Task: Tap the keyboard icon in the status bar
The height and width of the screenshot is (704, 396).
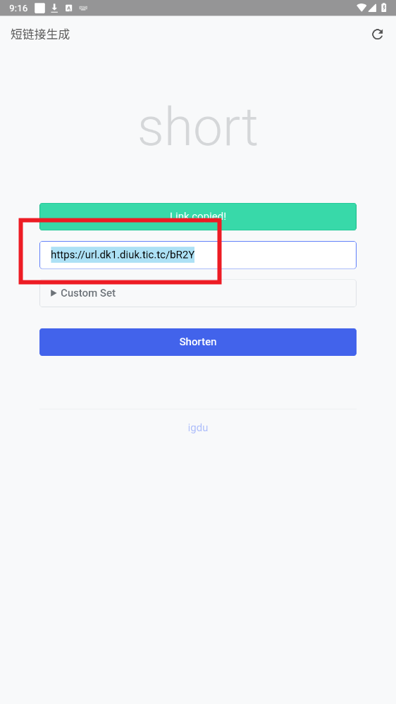Action: [x=83, y=8]
